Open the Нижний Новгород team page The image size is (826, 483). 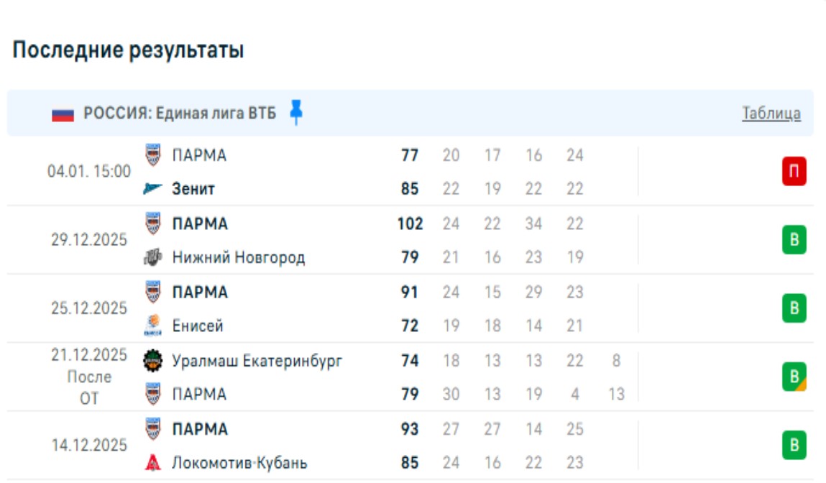coord(239,257)
